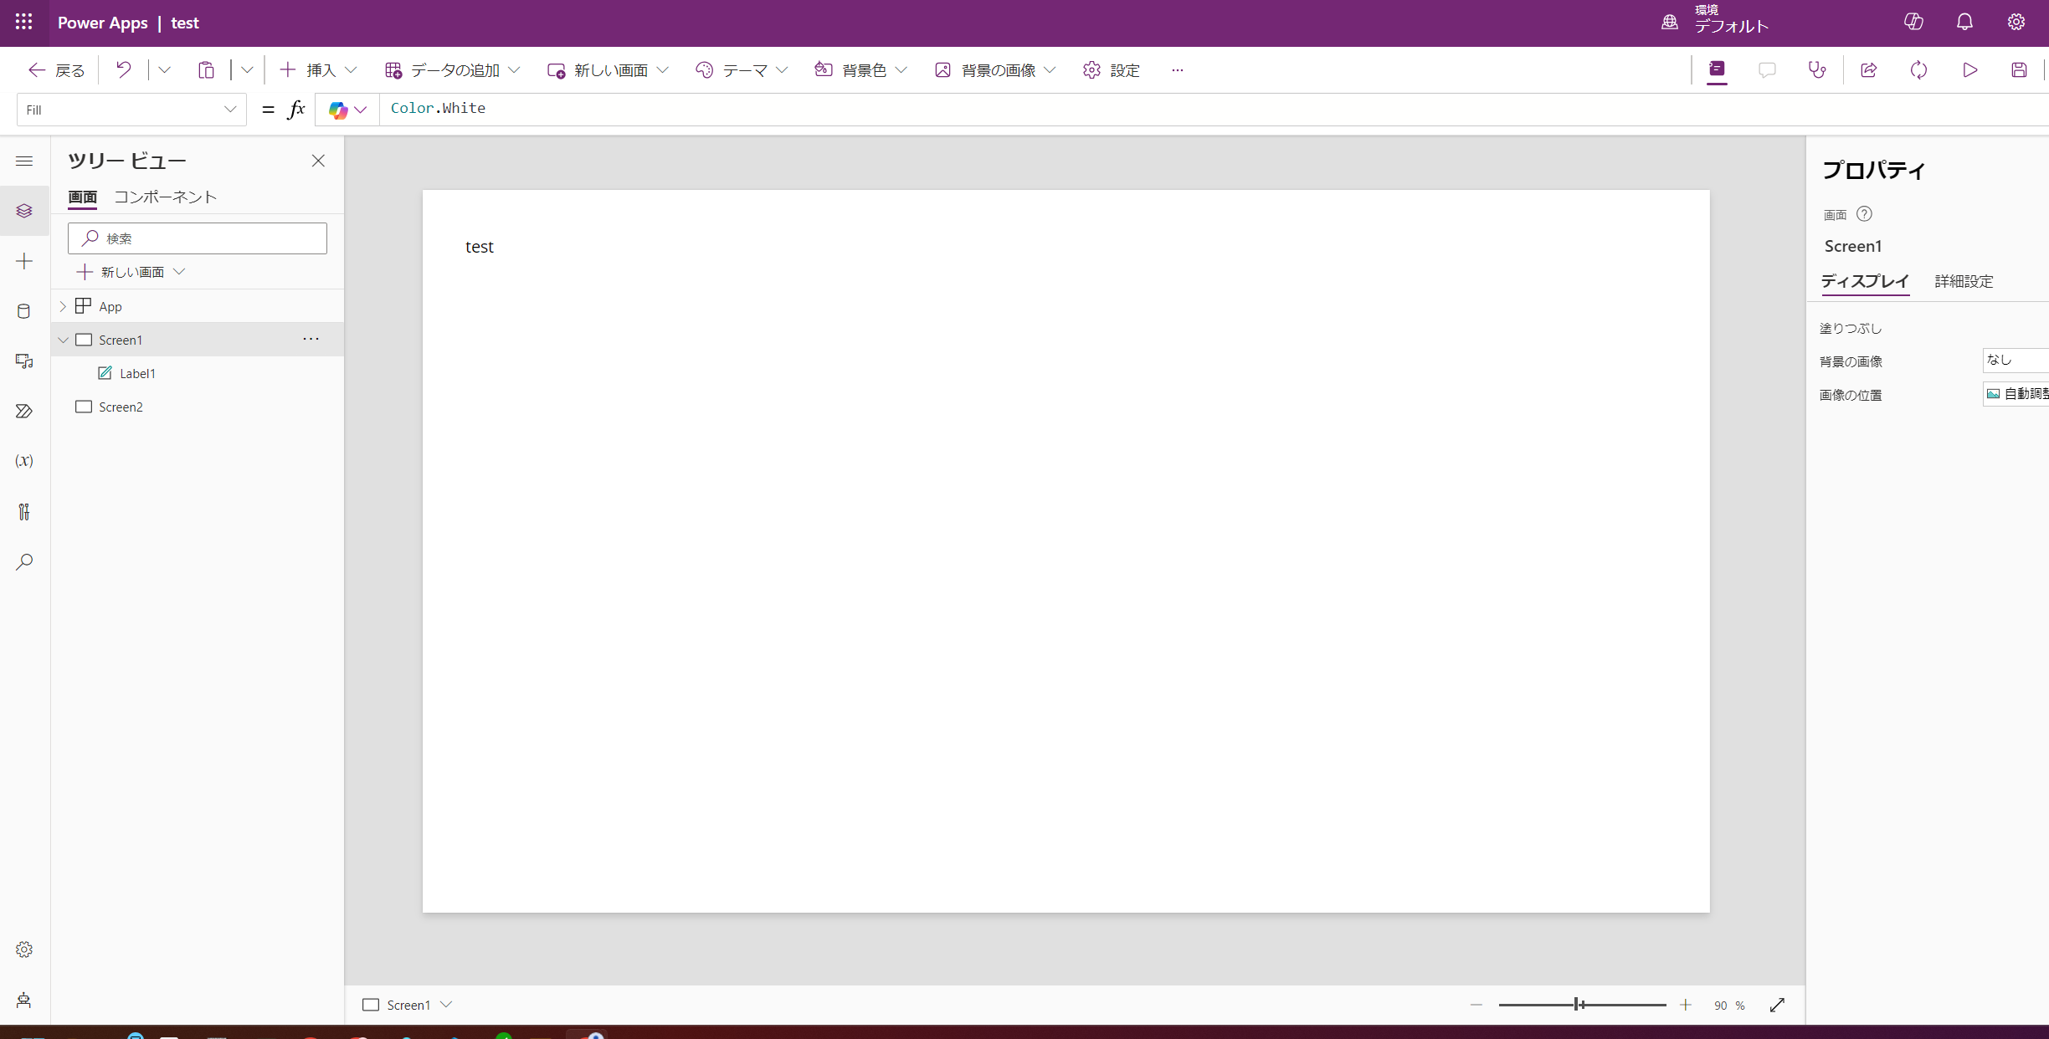Image resolution: width=2049 pixels, height=1039 pixels.
Task: Switch to the コンポーネント tab
Action: [x=165, y=197]
